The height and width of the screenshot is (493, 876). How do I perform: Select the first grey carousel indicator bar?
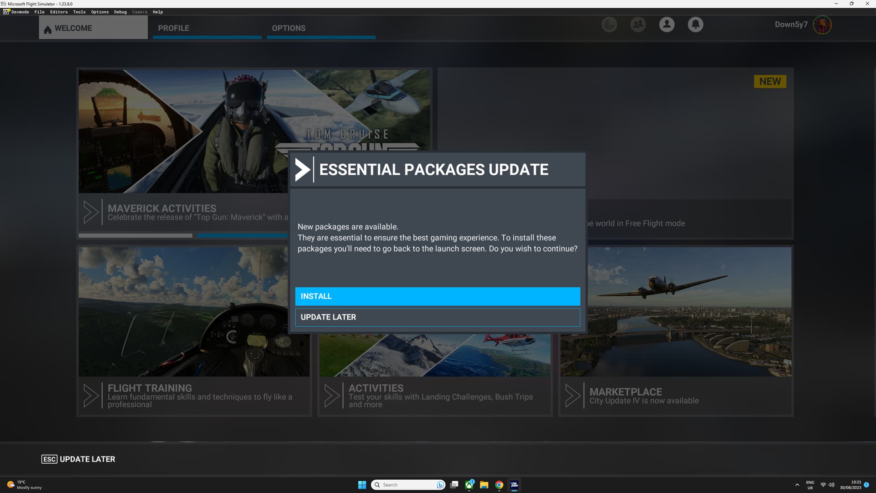[x=136, y=236]
